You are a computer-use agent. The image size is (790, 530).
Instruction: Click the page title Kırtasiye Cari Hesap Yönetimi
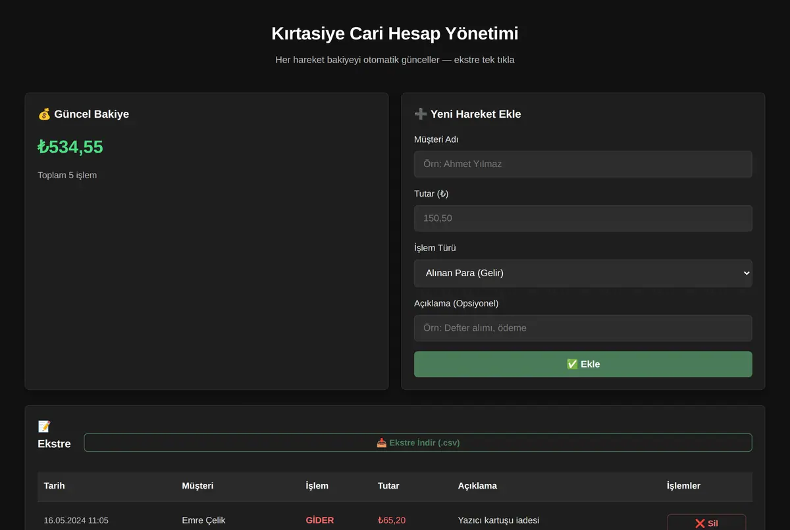click(395, 34)
